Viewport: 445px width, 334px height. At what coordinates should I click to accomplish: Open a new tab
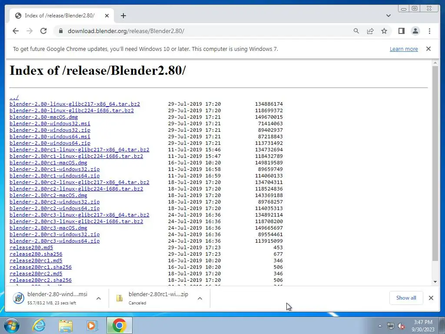pyautogui.click(x=123, y=16)
